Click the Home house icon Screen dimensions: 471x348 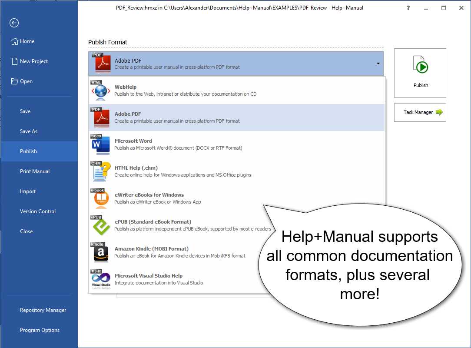point(14,41)
